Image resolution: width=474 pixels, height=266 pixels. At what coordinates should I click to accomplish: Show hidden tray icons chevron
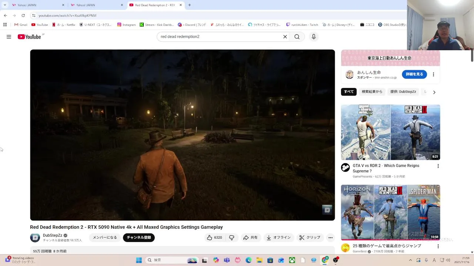click(410, 260)
